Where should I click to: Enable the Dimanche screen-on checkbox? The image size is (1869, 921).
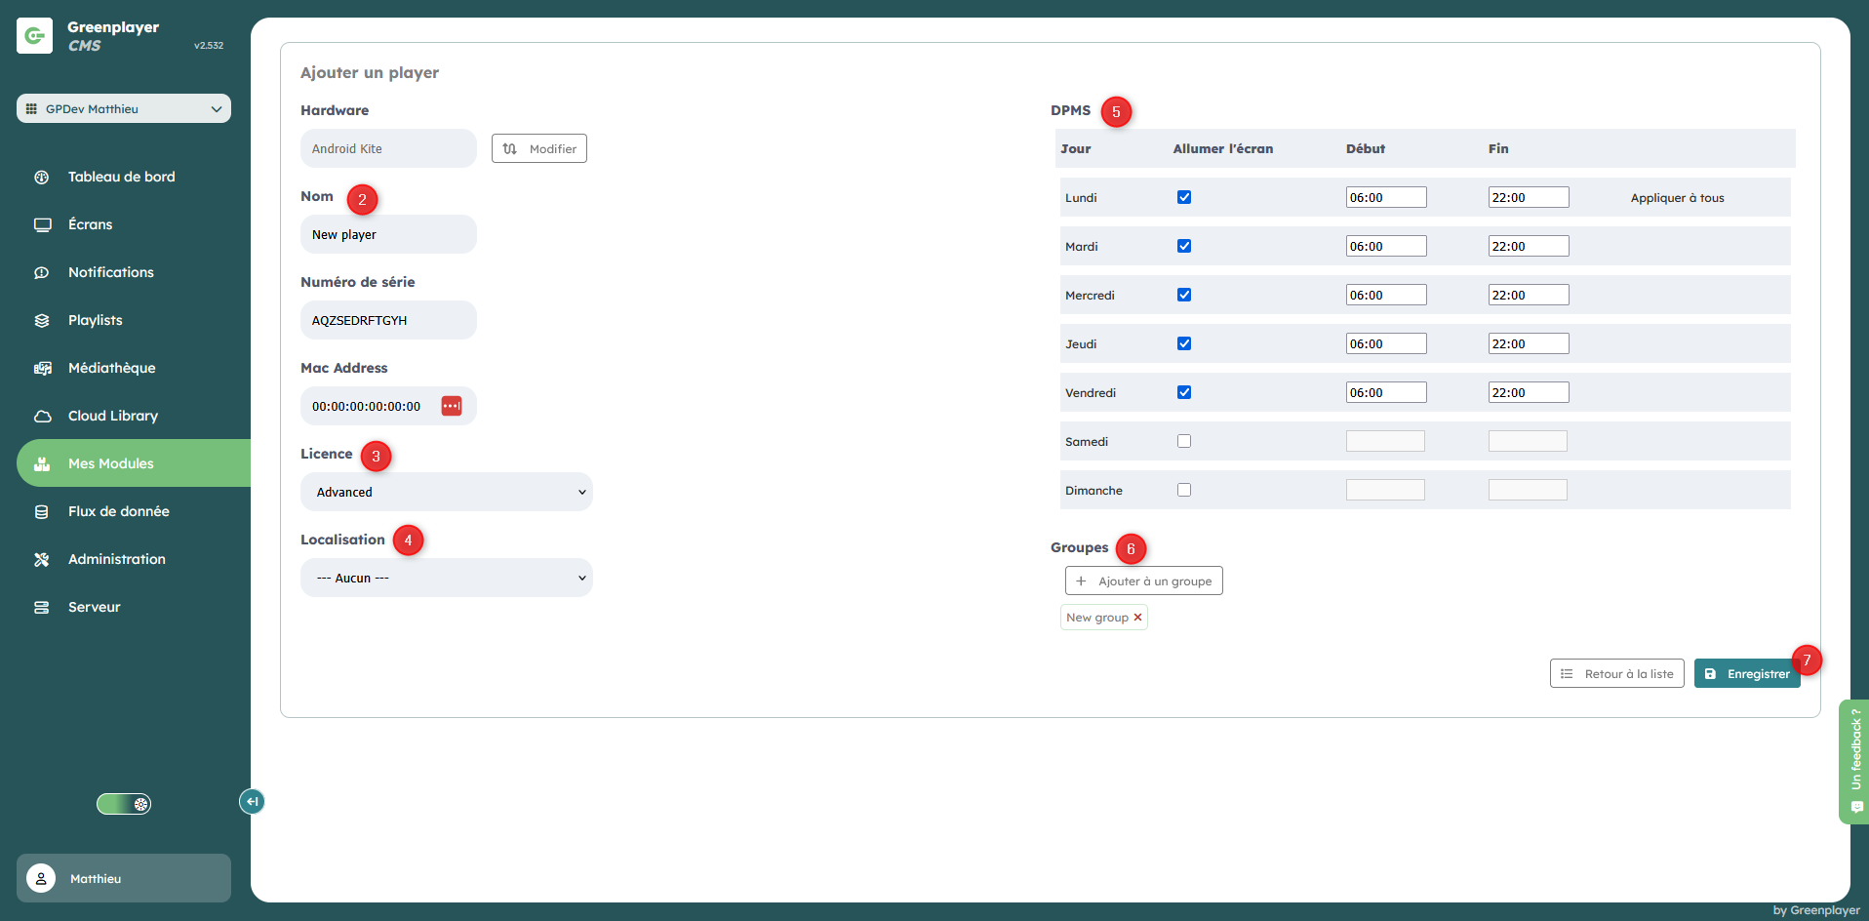pyautogui.click(x=1183, y=490)
